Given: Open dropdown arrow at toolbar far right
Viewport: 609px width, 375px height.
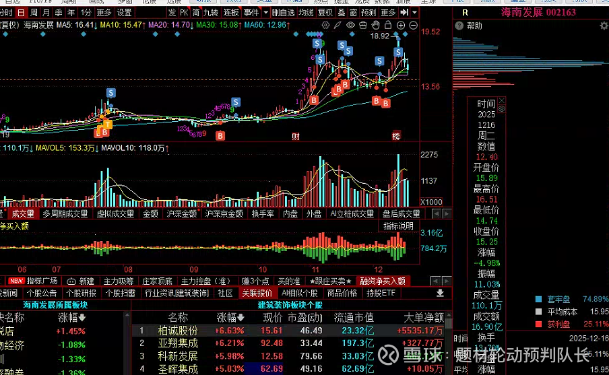Looking at the screenshot, I should coord(414,12).
